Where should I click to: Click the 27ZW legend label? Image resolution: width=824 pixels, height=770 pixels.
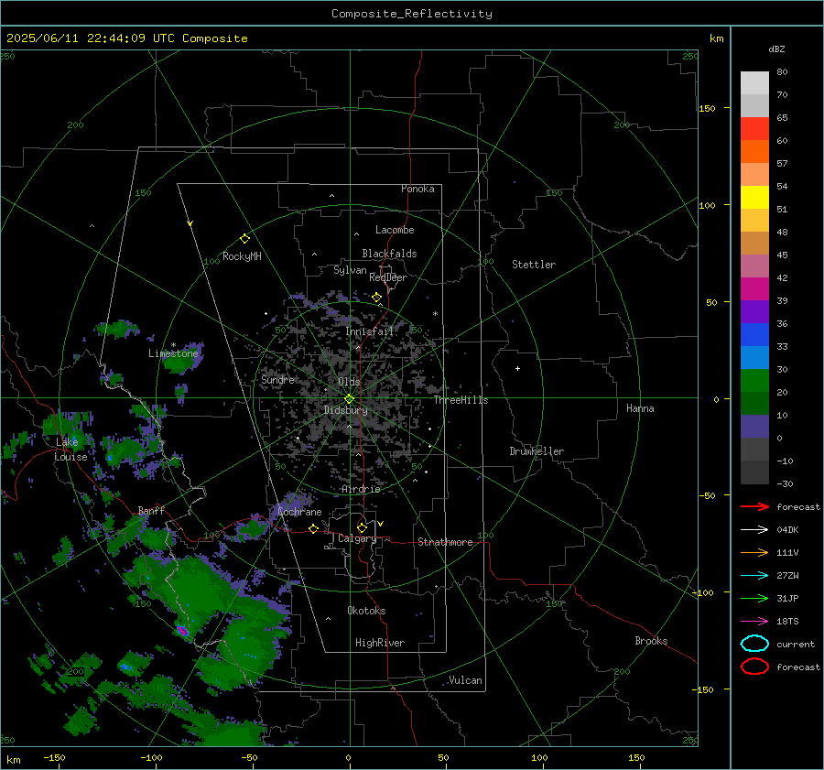tap(787, 576)
